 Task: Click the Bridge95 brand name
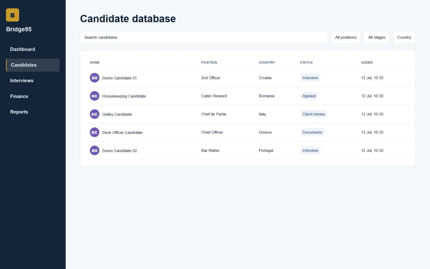19,29
